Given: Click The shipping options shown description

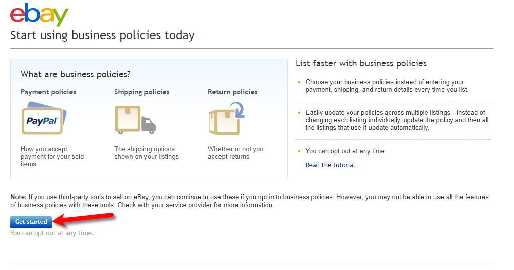Looking at the screenshot, I should tap(146, 153).
